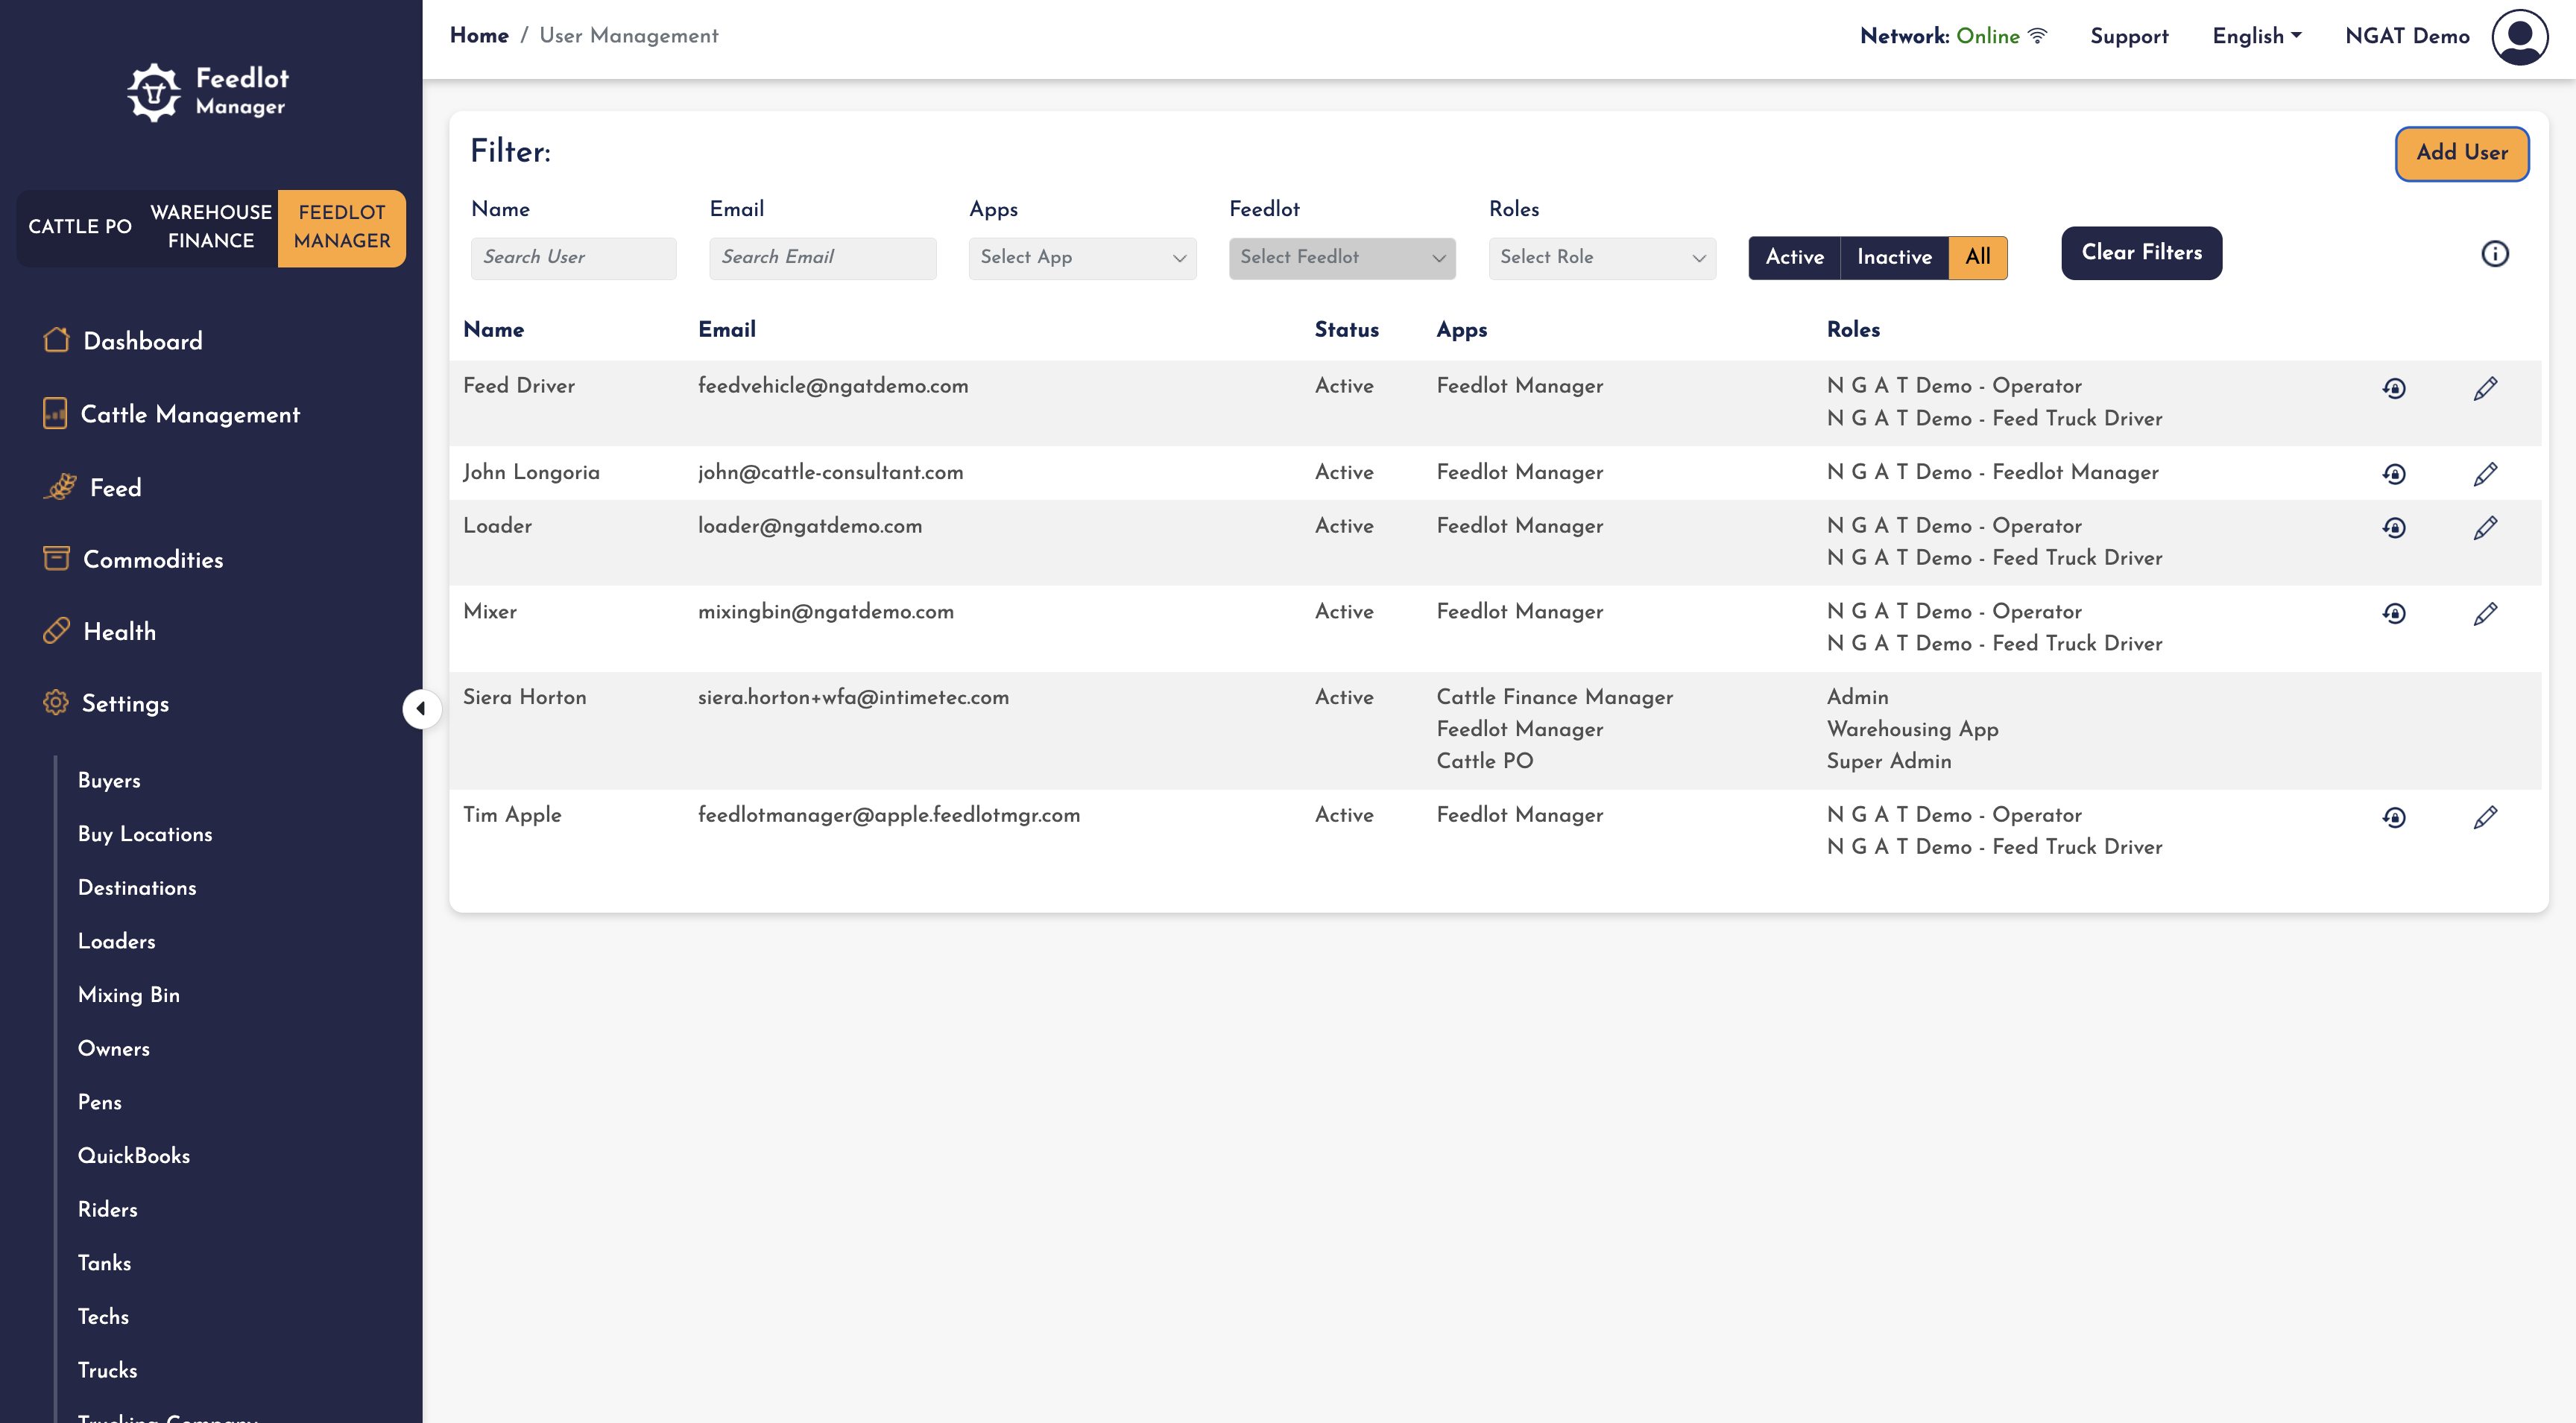Open the Select Role dropdown
This screenshot has width=2576, height=1423.
click(x=1602, y=258)
